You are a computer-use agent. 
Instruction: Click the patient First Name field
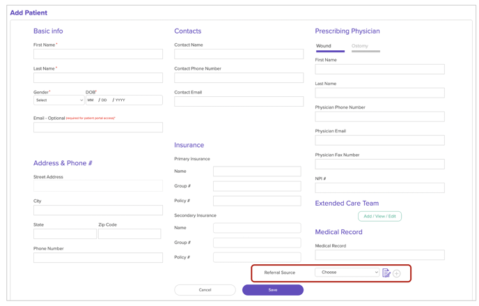coord(98,54)
